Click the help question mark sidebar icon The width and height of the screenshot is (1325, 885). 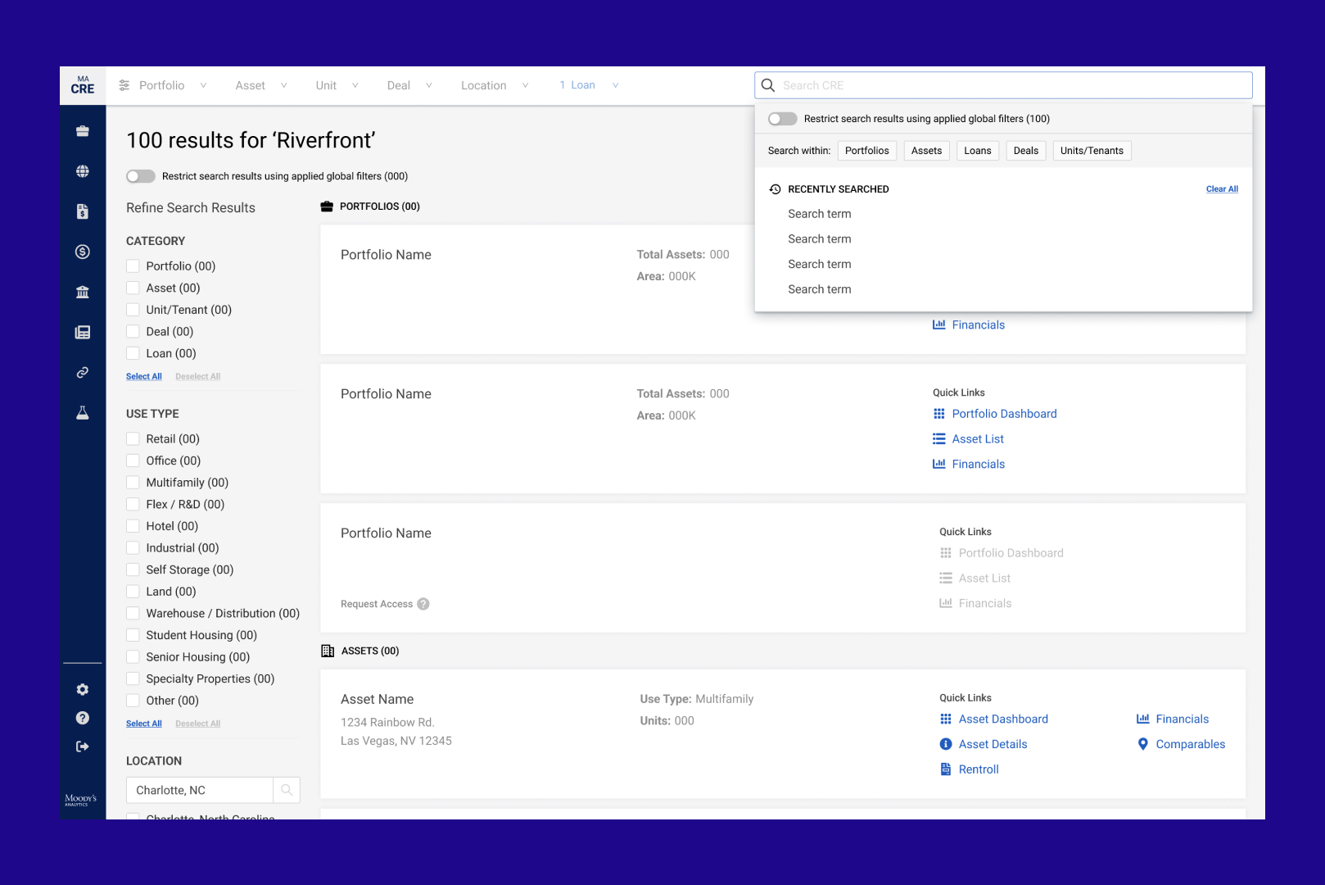pos(83,718)
